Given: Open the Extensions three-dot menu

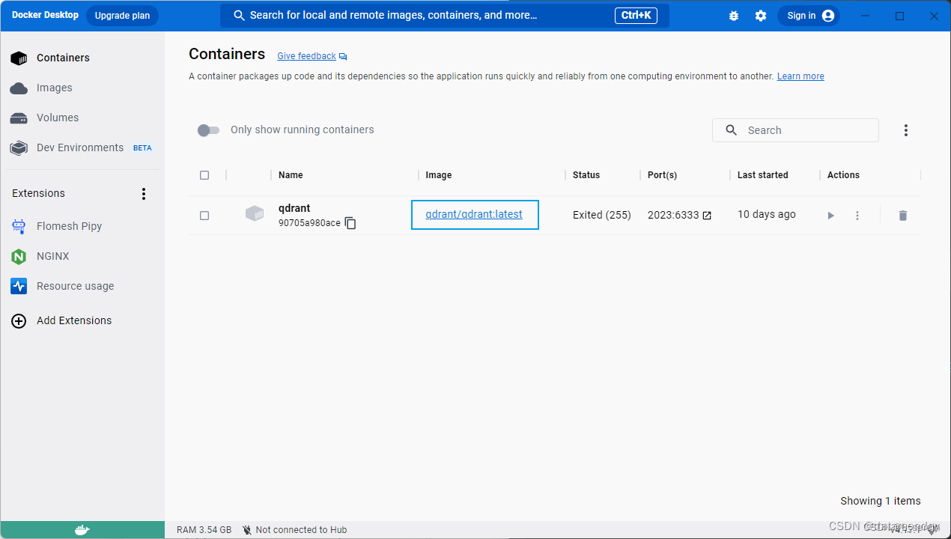Looking at the screenshot, I should coord(144,193).
